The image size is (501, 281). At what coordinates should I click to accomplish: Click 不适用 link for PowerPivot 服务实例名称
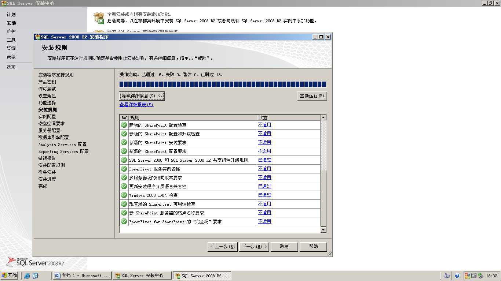click(x=265, y=169)
